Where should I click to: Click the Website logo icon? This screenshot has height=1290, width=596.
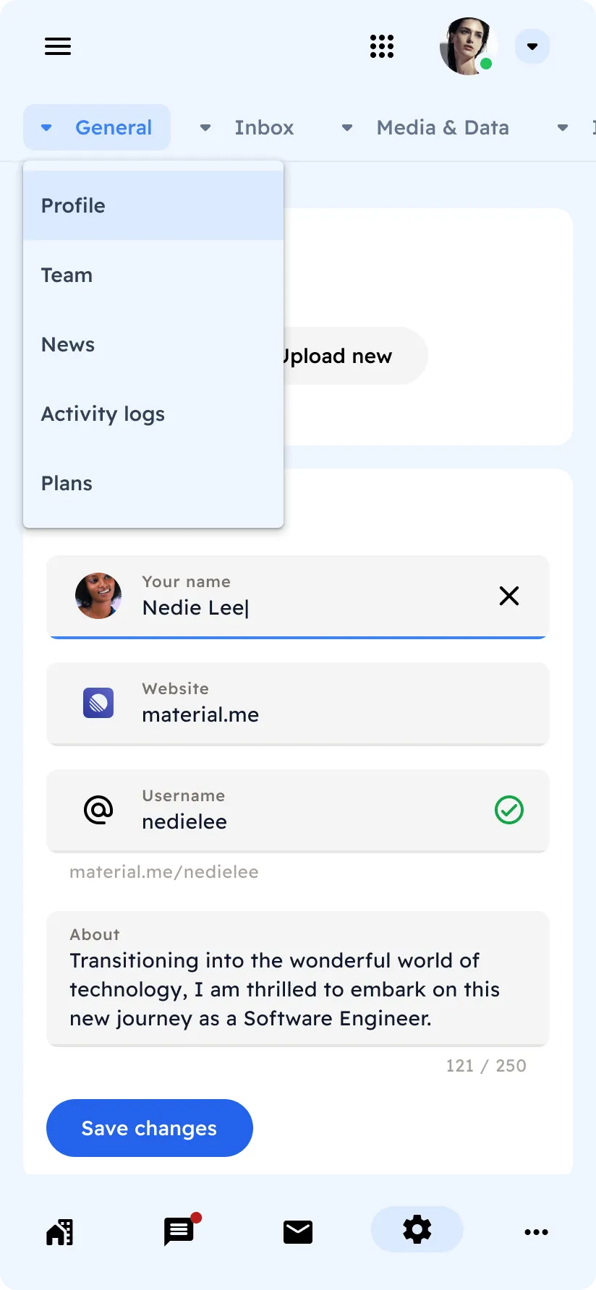pos(98,703)
